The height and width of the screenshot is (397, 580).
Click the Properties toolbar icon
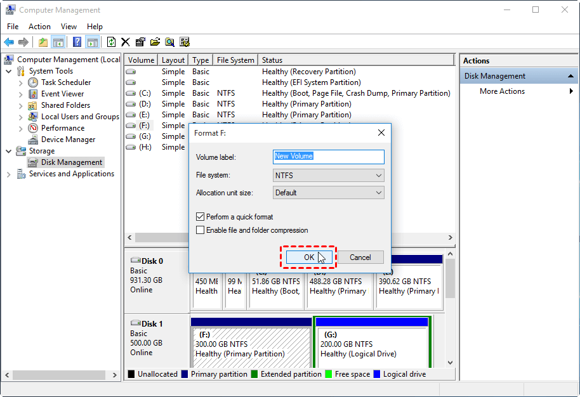coord(140,42)
